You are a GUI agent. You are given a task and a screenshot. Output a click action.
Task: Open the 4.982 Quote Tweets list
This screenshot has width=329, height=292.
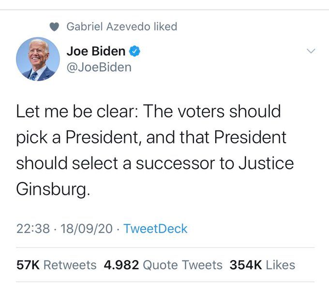(x=163, y=264)
